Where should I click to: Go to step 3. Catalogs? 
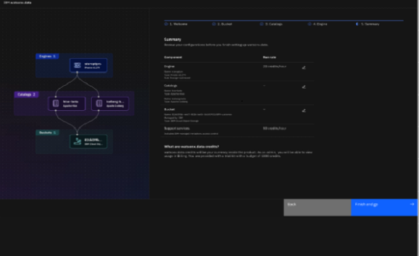[x=271, y=24]
